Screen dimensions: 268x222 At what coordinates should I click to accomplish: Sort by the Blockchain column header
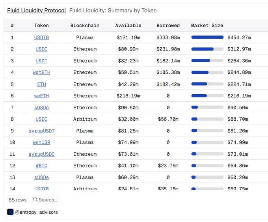coord(85,26)
